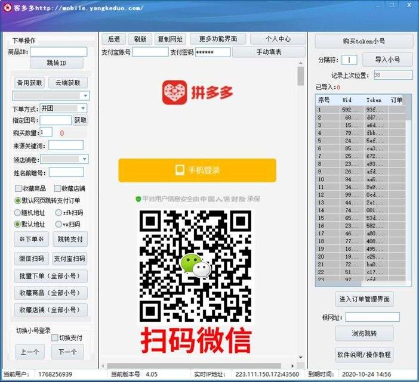Click the 后退 button
Image resolution: width=419 pixels, height=382 pixels.
point(114,39)
